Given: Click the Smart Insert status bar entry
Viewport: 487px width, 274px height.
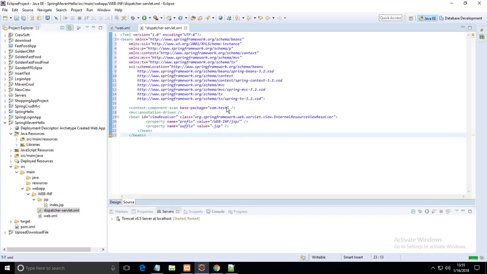Looking at the screenshot, I should (353, 257).
